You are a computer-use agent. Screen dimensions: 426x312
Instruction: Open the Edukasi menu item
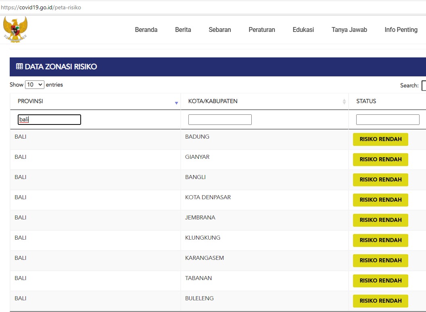(x=303, y=30)
